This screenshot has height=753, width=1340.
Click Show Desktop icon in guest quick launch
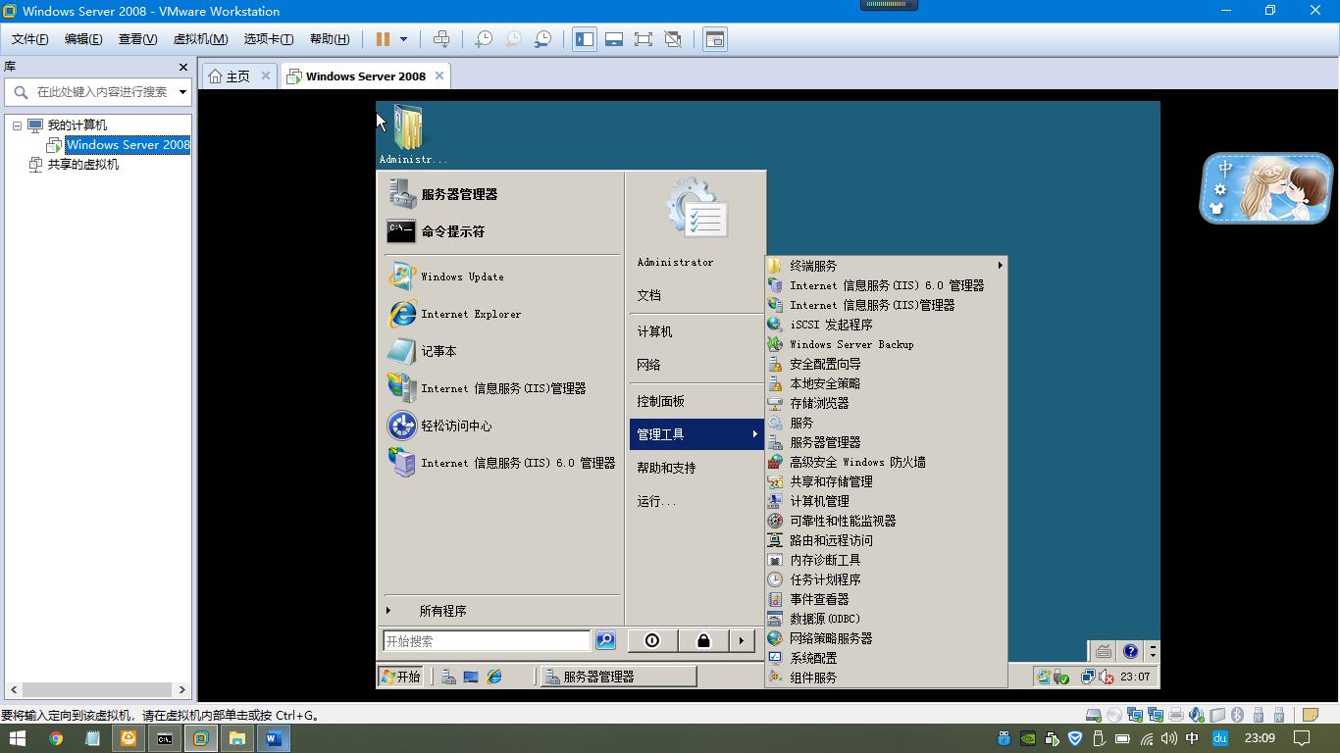point(471,677)
